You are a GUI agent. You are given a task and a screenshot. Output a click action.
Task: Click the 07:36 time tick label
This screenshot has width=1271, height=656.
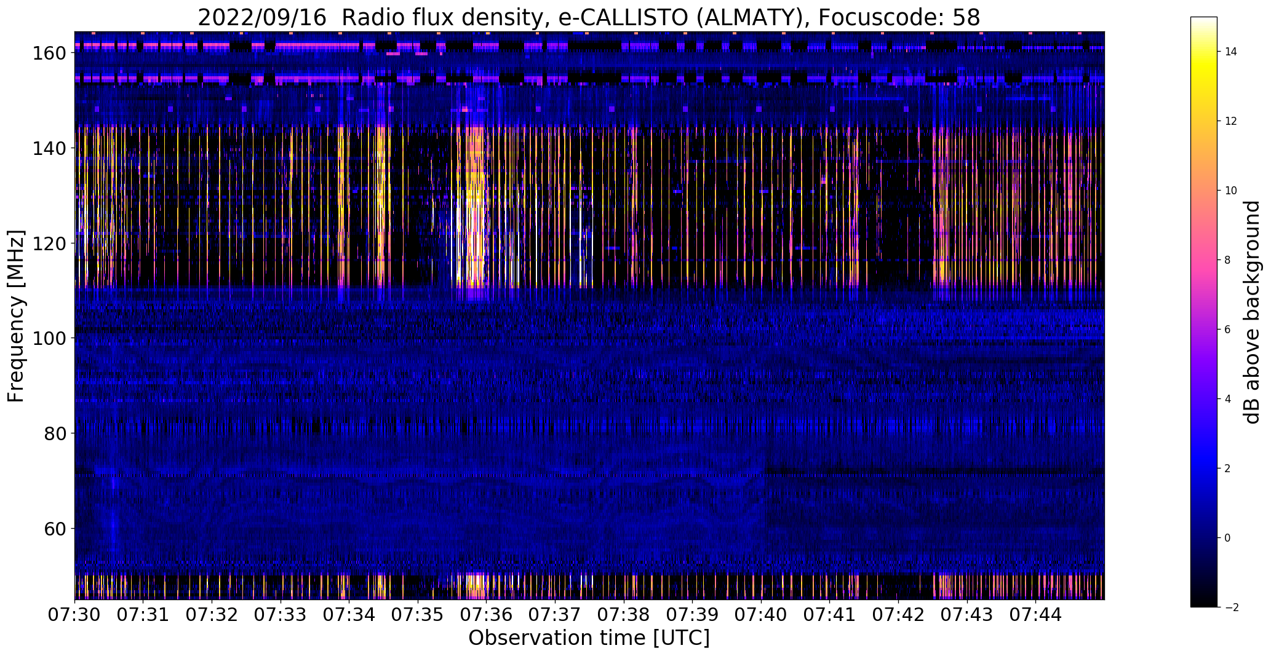[487, 615]
